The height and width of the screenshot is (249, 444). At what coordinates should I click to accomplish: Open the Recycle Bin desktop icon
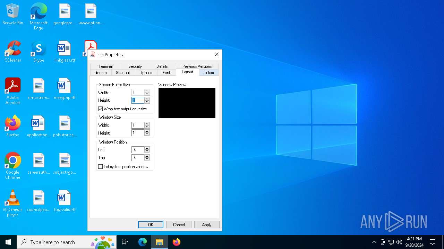(x=13, y=15)
